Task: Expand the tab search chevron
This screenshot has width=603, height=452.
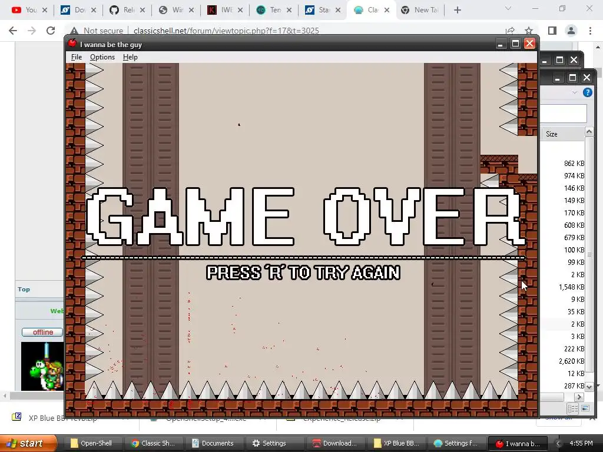Action: click(x=508, y=8)
